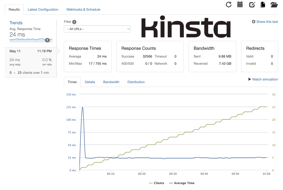Click the Watch simulation link
This screenshot has height=190, width=283.
pyautogui.click(x=265, y=79)
